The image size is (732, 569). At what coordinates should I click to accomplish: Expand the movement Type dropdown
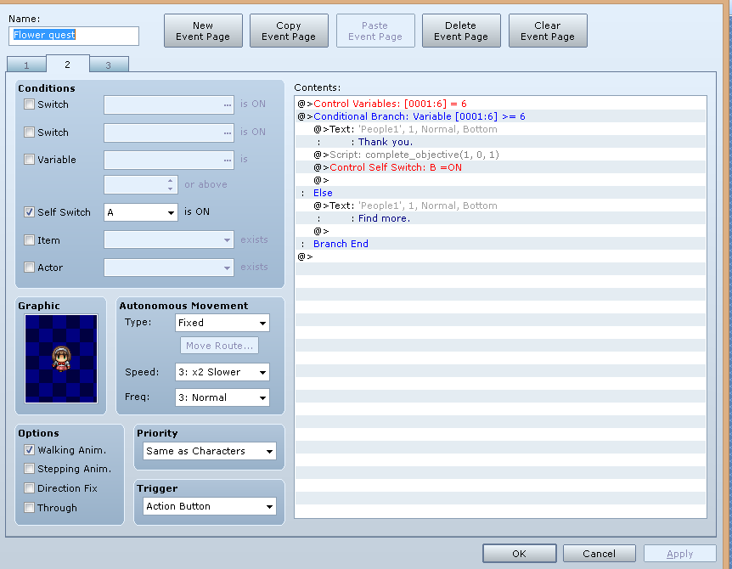(222, 323)
